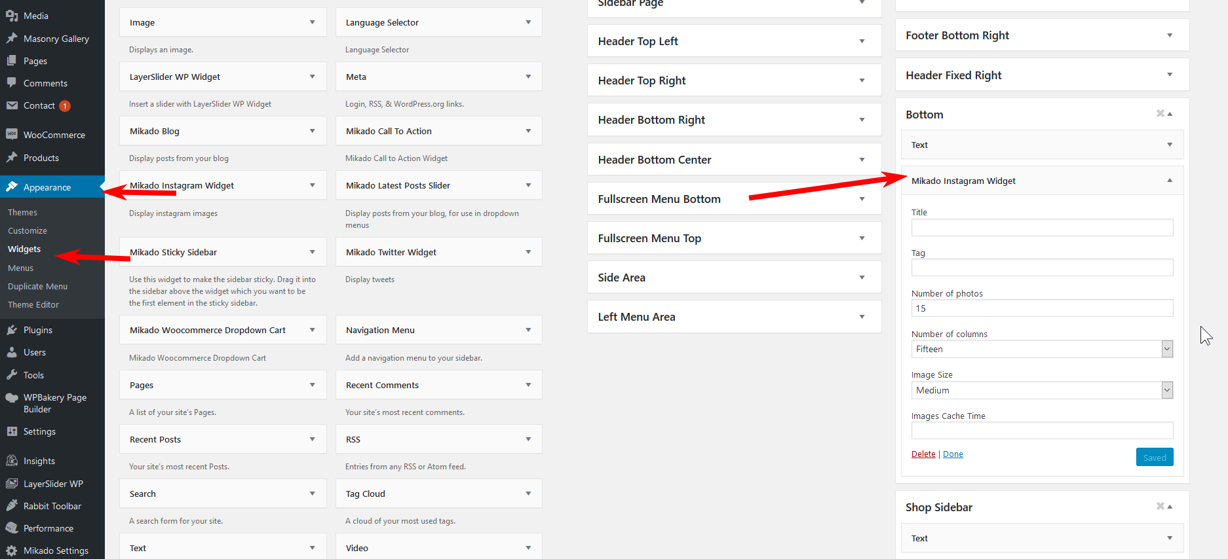Collapse the Bottom widget area
Screen dimensions: 1228x559
pyautogui.click(x=1170, y=114)
